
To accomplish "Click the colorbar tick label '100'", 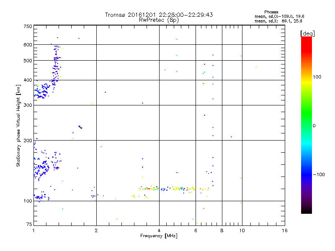I will click(x=317, y=77).
